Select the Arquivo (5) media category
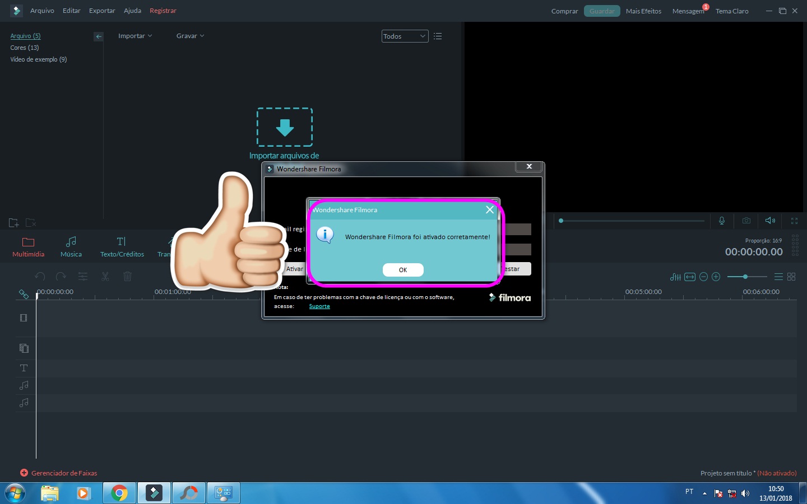807x504 pixels. (x=25, y=36)
